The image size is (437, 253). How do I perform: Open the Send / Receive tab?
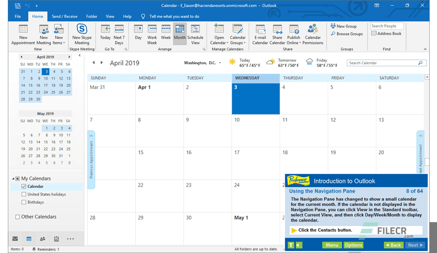(x=65, y=16)
